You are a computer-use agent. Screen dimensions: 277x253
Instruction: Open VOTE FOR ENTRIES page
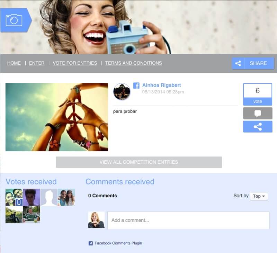point(75,63)
